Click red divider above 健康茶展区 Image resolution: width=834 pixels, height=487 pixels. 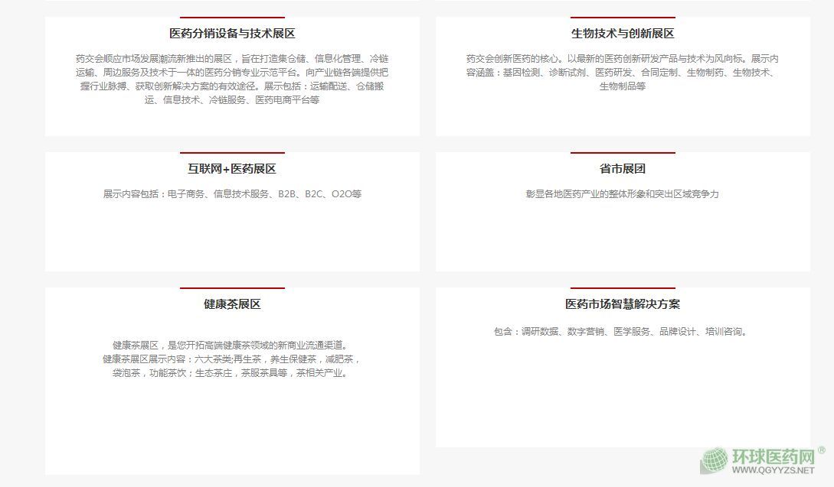[232, 288]
